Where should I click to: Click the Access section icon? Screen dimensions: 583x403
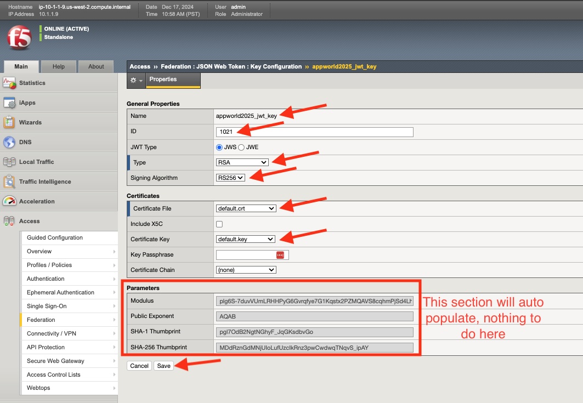[x=9, y=221]
